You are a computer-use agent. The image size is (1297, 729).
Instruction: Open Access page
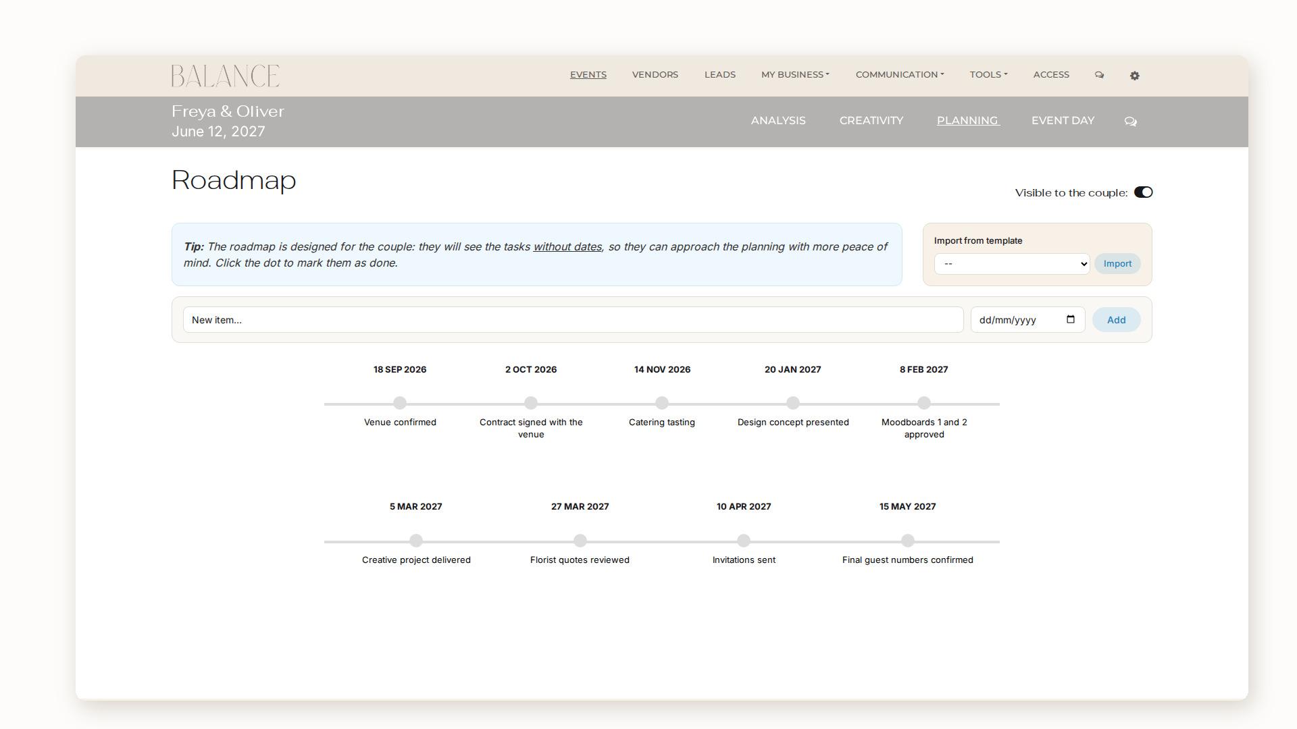click(1051, 74)
